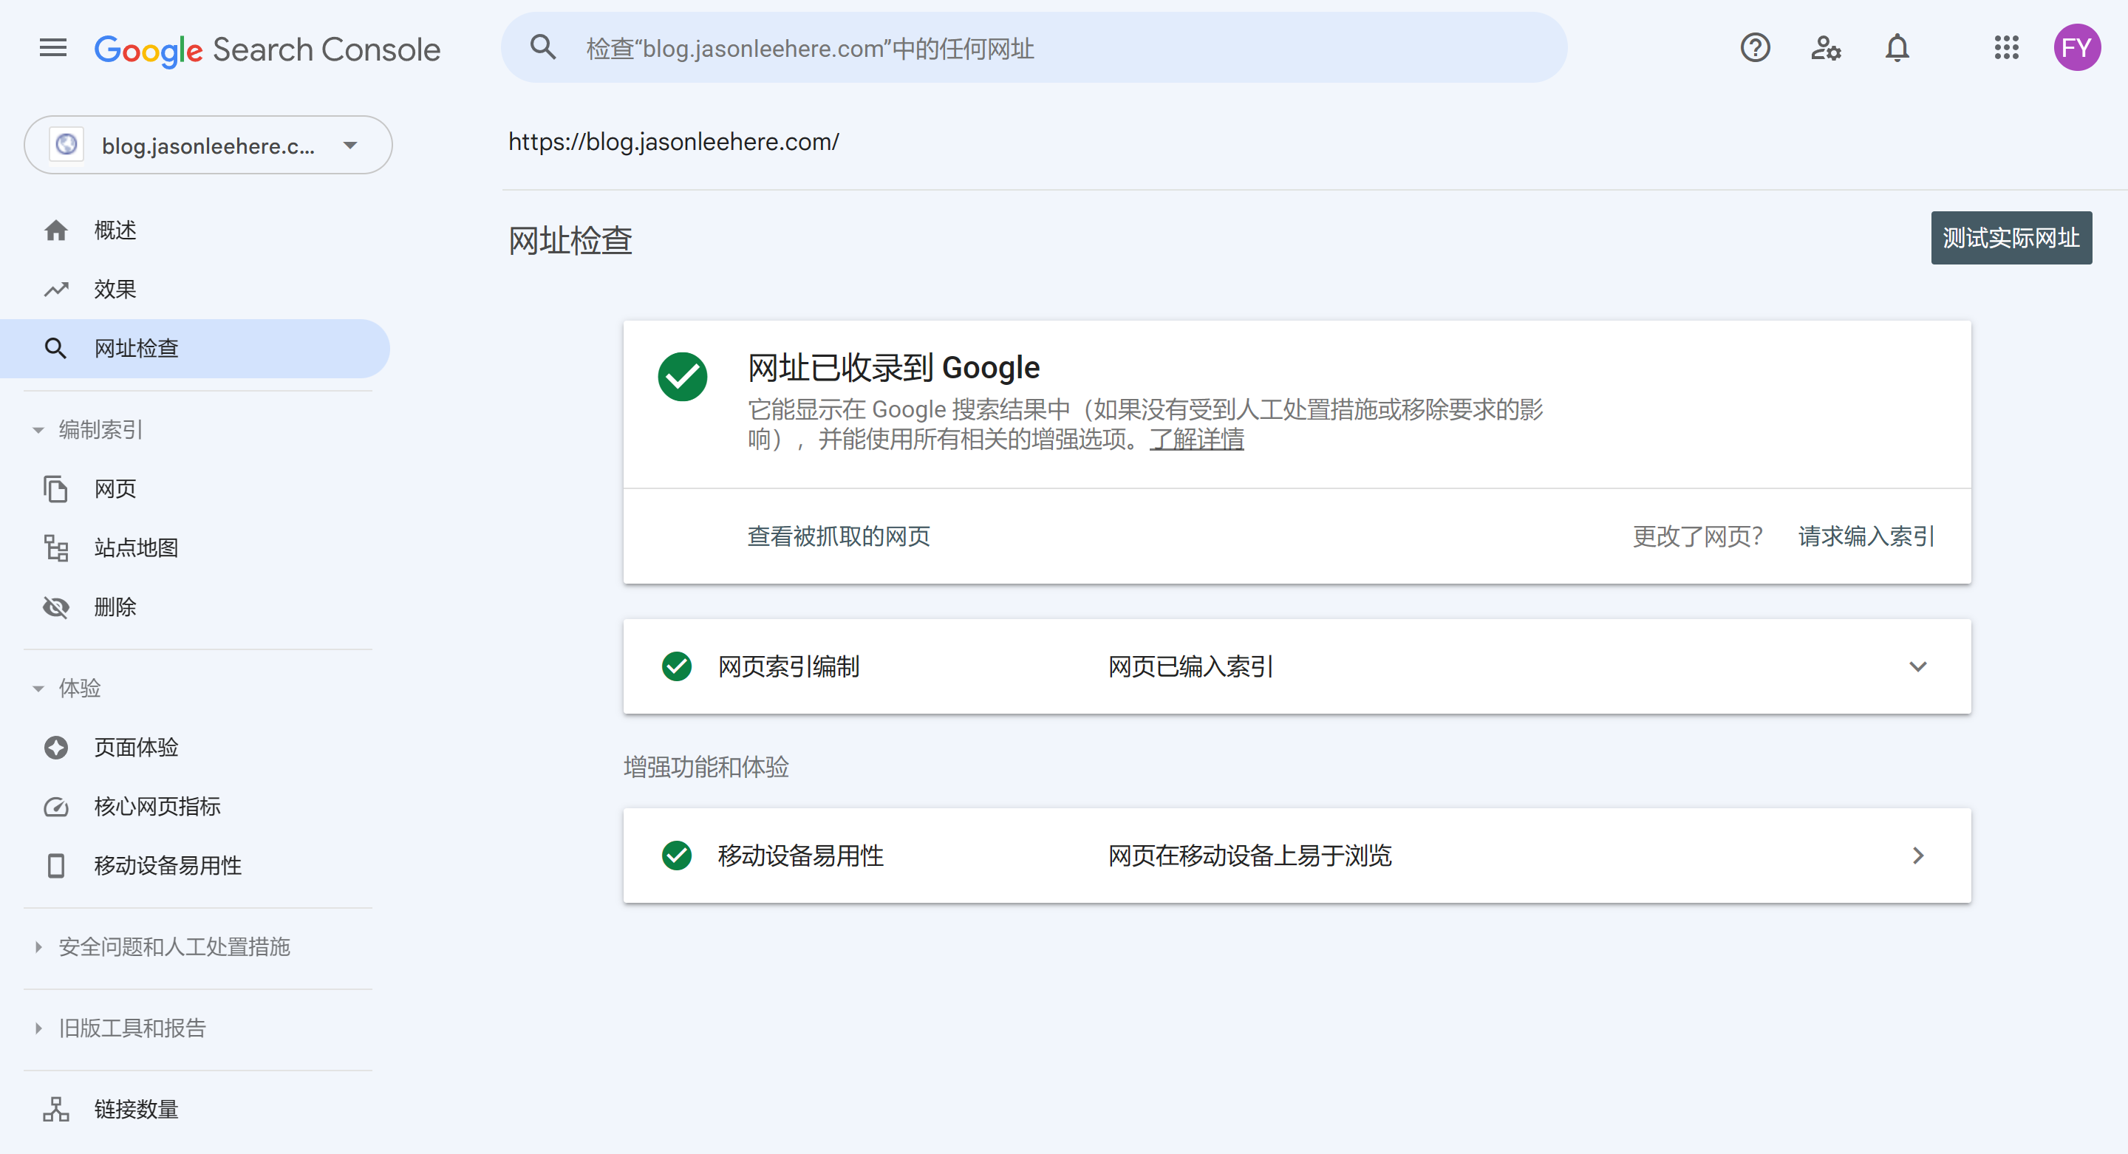Open users and permissions settings icon
The image size is (2128, 1154).
point(1826,48)
